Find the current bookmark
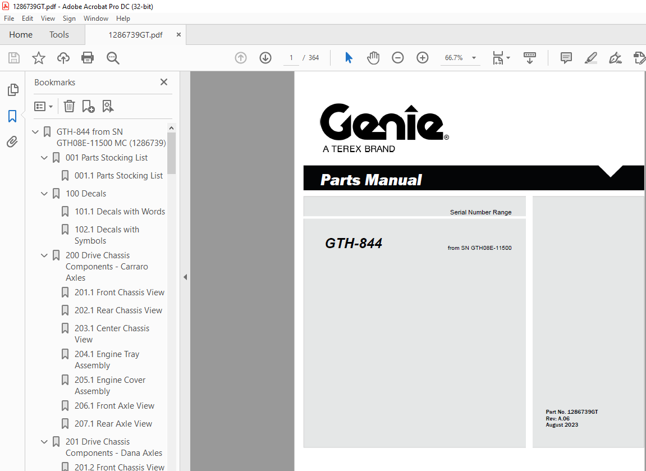Screen dimensions: 646x471 click(x=108, y=106)
